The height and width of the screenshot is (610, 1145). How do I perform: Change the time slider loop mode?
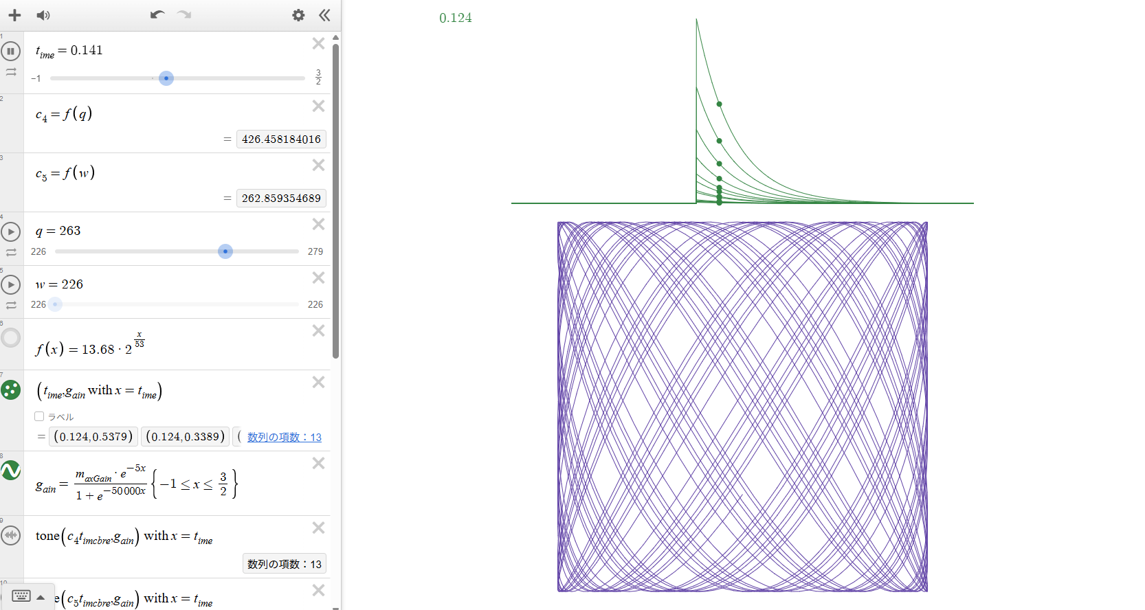[x=11, y=71]
